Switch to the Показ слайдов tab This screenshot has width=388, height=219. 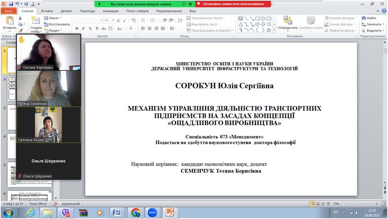[137, 11]
